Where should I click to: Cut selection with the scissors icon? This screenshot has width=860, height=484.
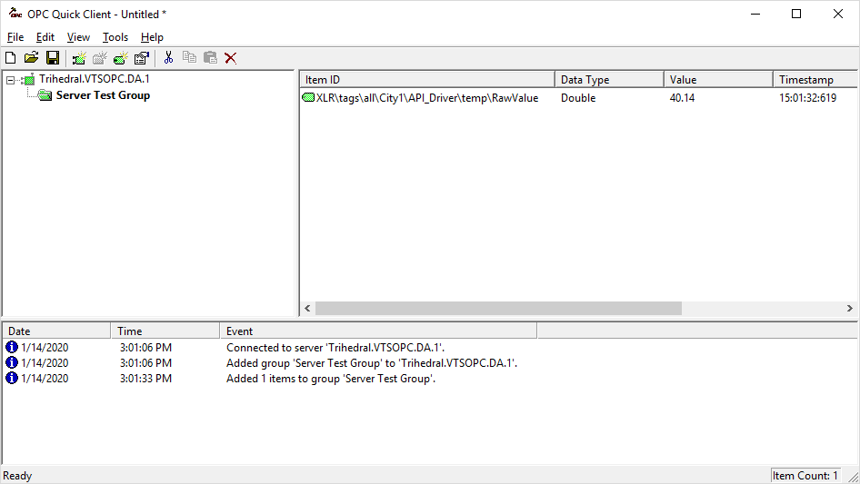[168, 57]
